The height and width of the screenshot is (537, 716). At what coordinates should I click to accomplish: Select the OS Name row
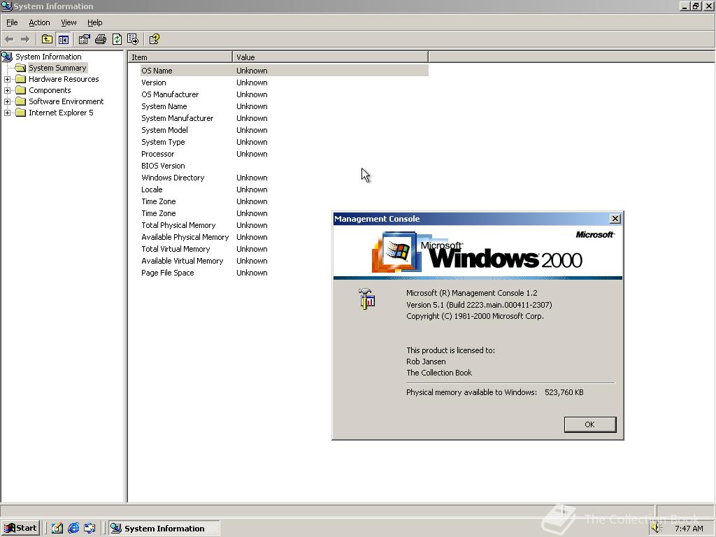[284, 71]
